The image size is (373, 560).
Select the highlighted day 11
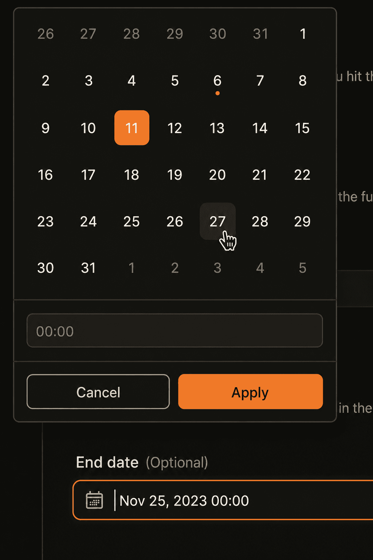click(132, 128)
